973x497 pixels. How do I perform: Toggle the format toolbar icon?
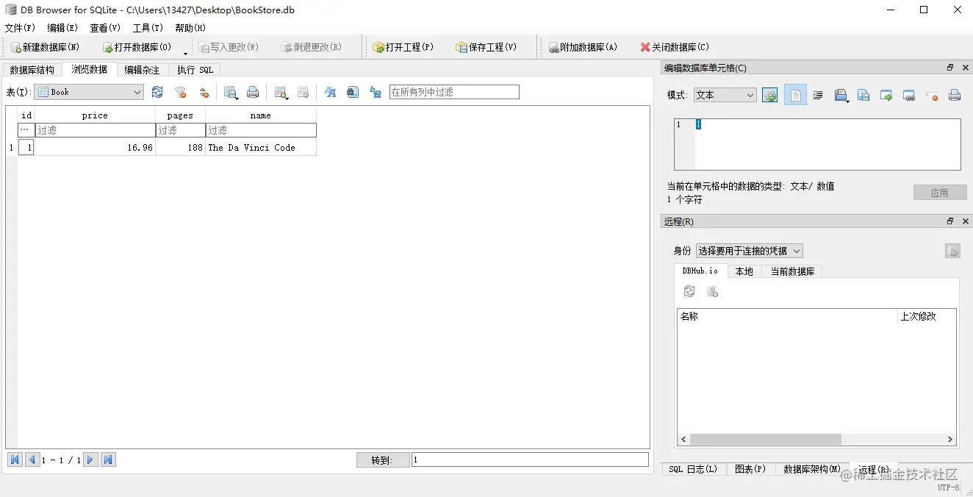(330, 92)
